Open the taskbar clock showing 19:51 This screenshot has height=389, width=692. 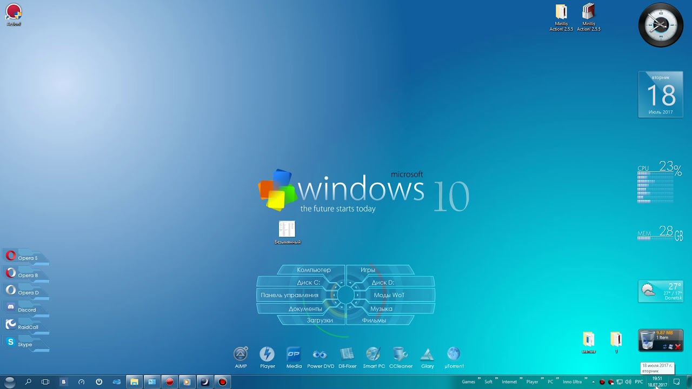pos(657,382)
